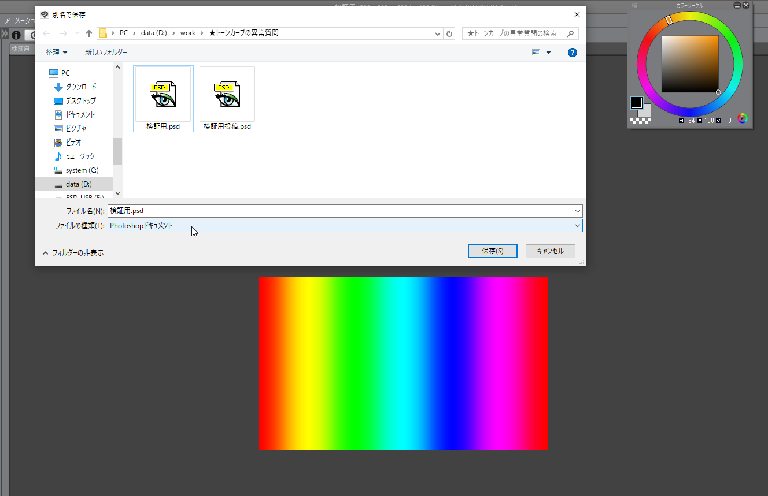This screenshot has height=496, width=768.
Task: Expand chevron after work in breadcrumb
Action: [202, 33]
